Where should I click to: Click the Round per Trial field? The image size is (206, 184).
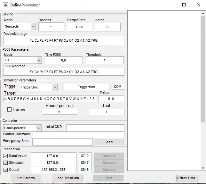(x=59, y=112)
